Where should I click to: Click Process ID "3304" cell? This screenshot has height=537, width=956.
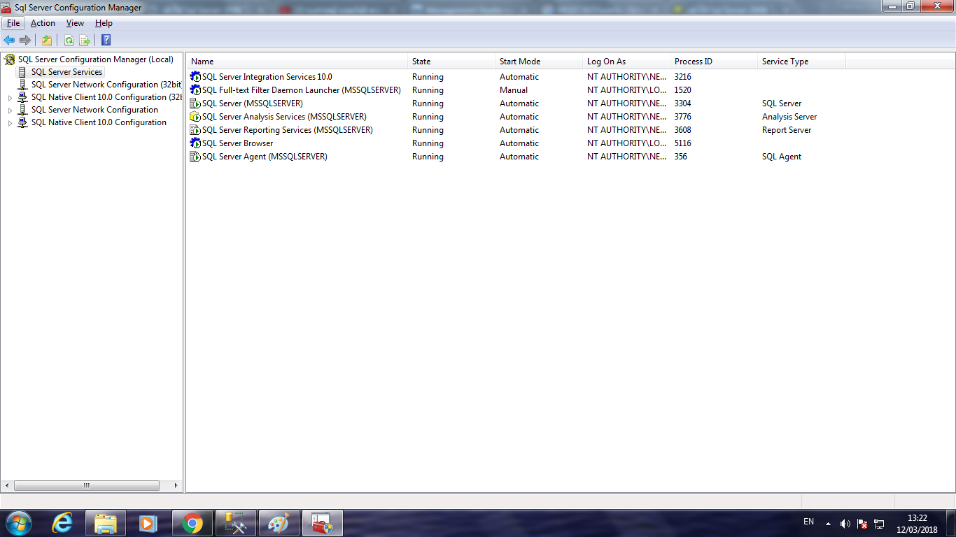click(682, 103)
